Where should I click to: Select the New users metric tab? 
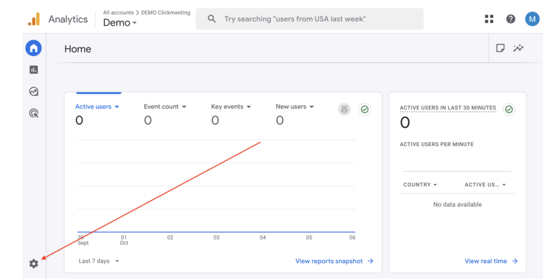click(x=294, y=107)
